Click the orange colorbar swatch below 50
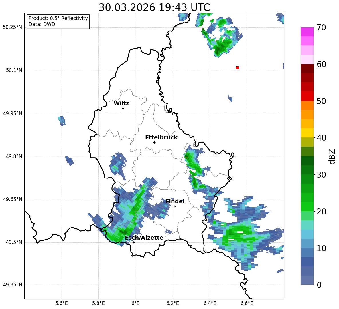 pyautogui.click(x=307, y=105)
